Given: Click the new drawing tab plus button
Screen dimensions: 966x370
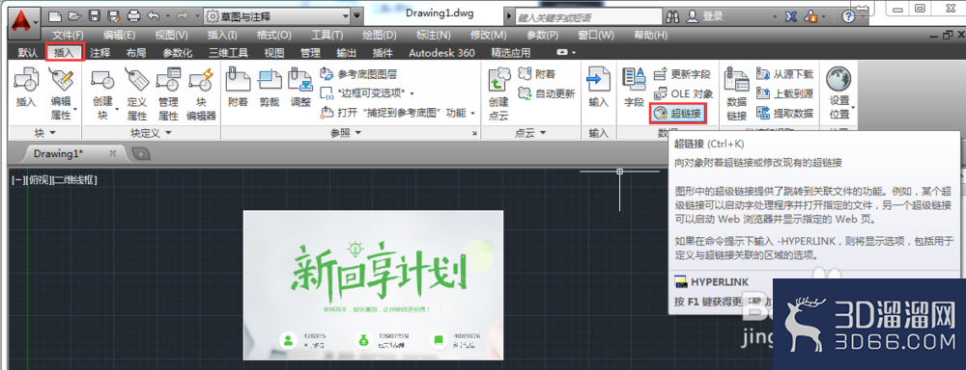Looking at the screenshot, I should 140,153.
